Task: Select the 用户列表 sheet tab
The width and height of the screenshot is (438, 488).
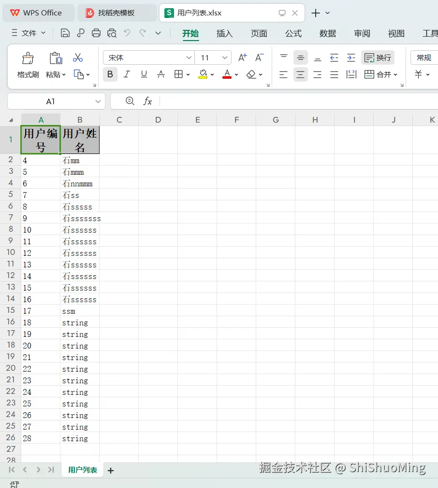Action: [83, 470]
